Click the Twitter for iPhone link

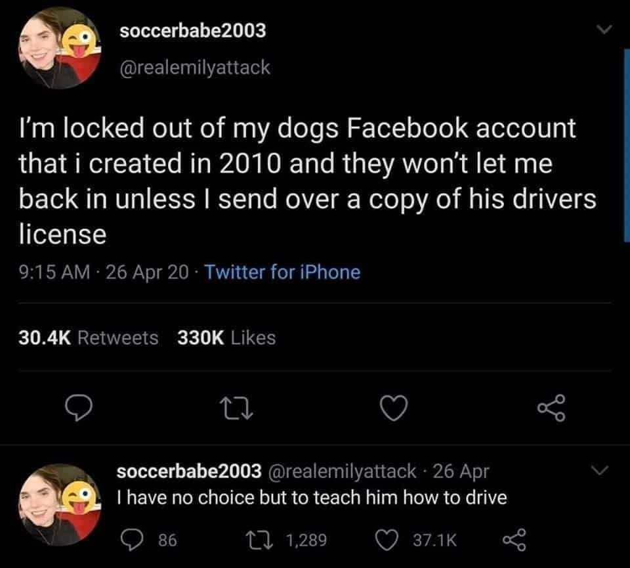283,272
